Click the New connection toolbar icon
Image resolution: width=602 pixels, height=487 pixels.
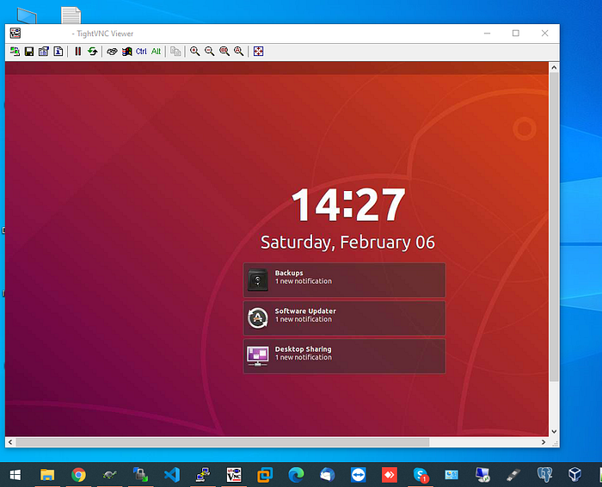15,52
